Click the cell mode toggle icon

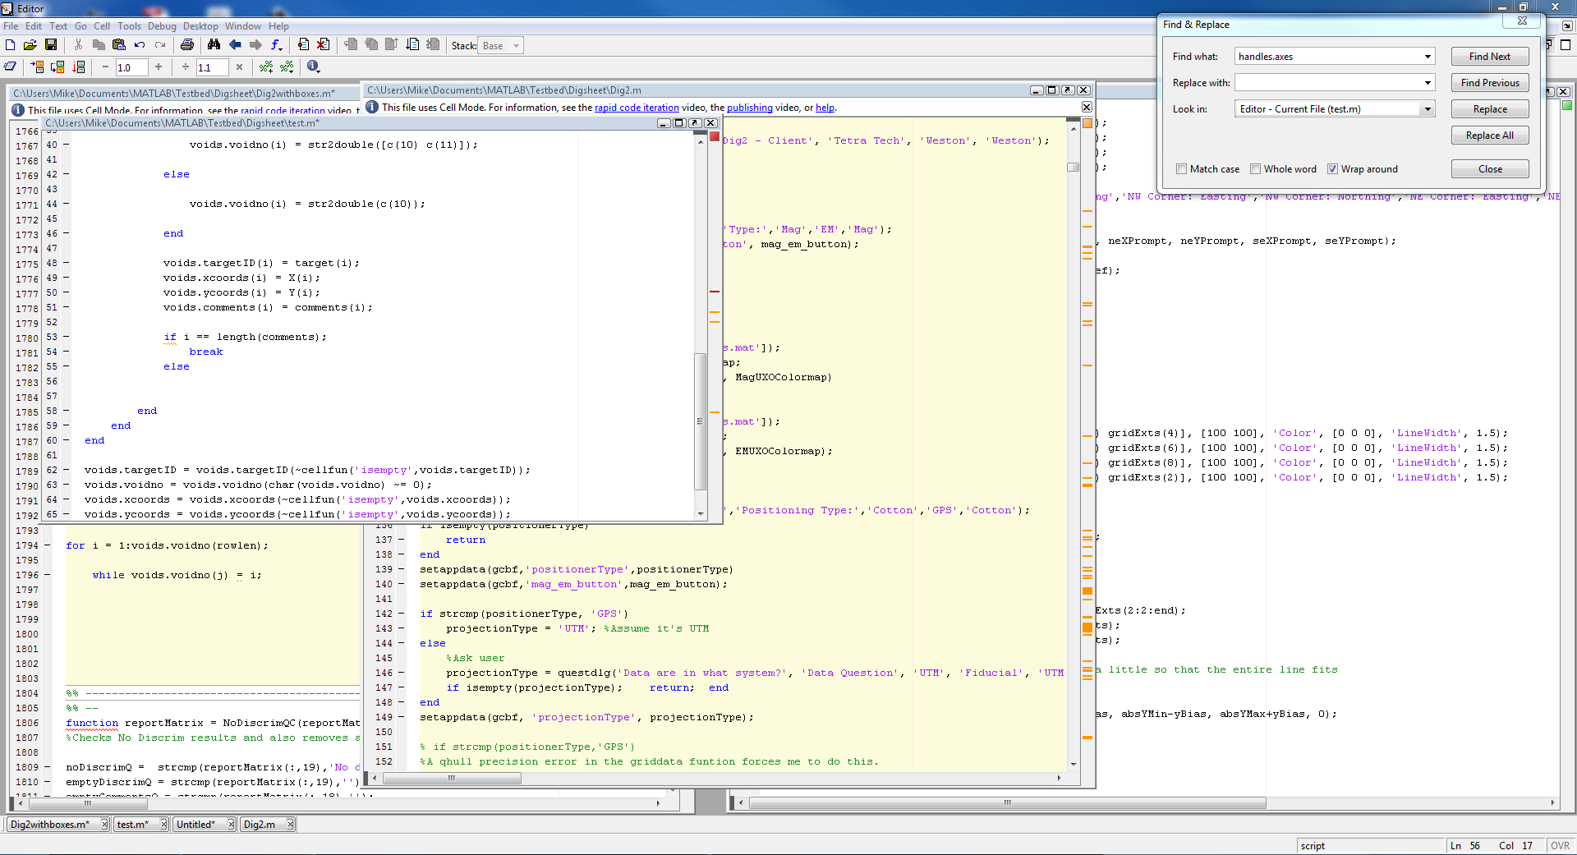[11, 67]
